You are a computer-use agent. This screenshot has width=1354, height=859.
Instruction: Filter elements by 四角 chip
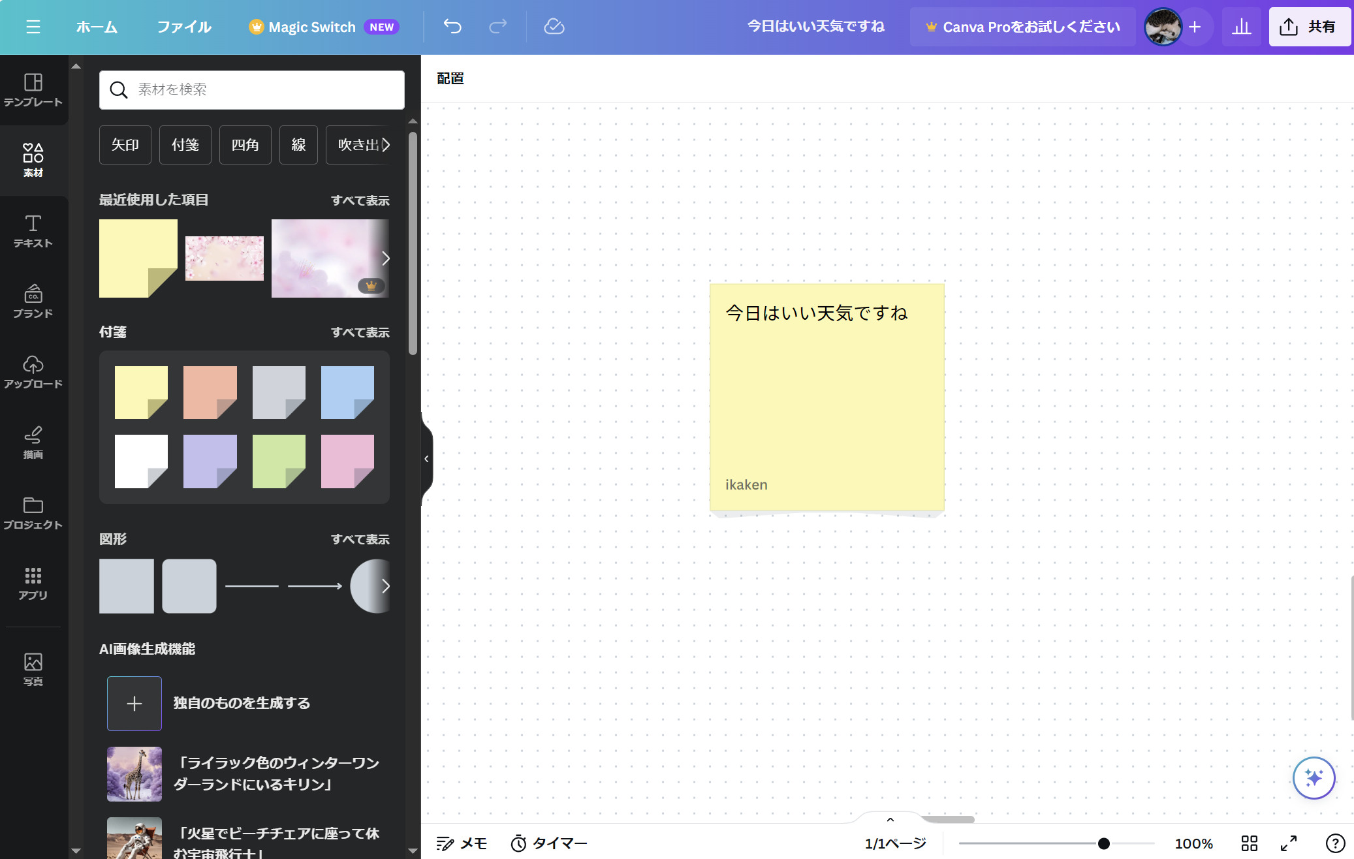(245, 145)
